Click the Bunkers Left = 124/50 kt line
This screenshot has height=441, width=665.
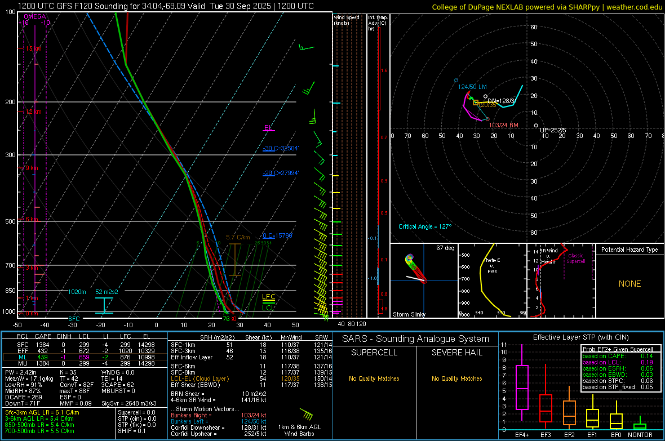click(219, 421)
